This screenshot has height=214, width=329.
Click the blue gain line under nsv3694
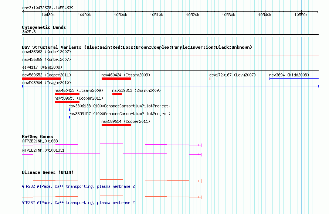point(294,79)
